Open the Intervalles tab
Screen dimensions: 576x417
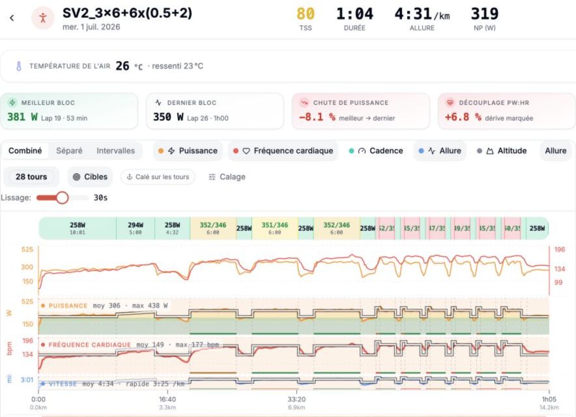(x=116, y=151)
